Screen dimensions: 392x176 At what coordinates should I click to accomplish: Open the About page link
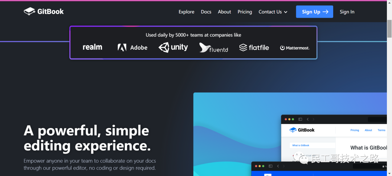(224, 12)
